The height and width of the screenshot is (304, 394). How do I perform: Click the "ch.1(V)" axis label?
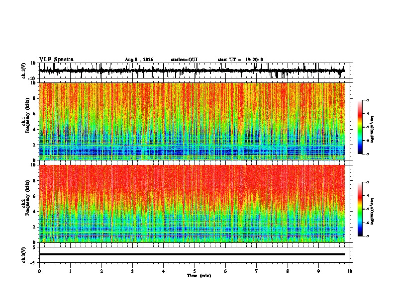coord(24,71)
